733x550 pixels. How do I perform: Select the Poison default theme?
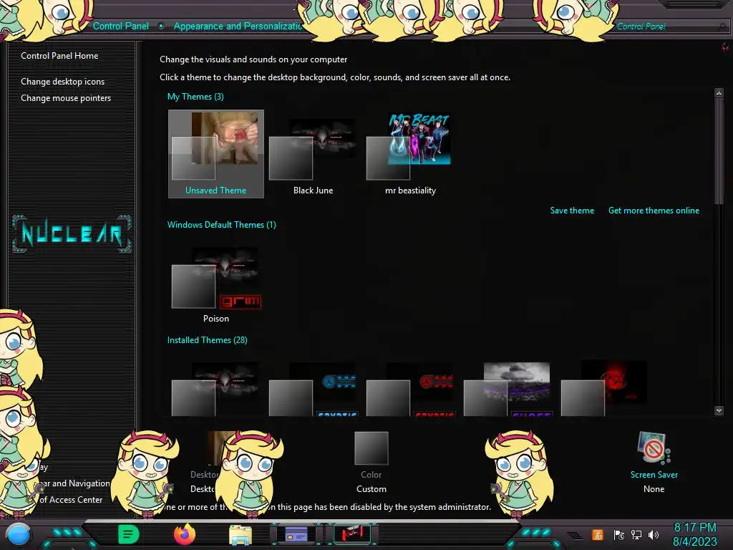pos(216,283)
